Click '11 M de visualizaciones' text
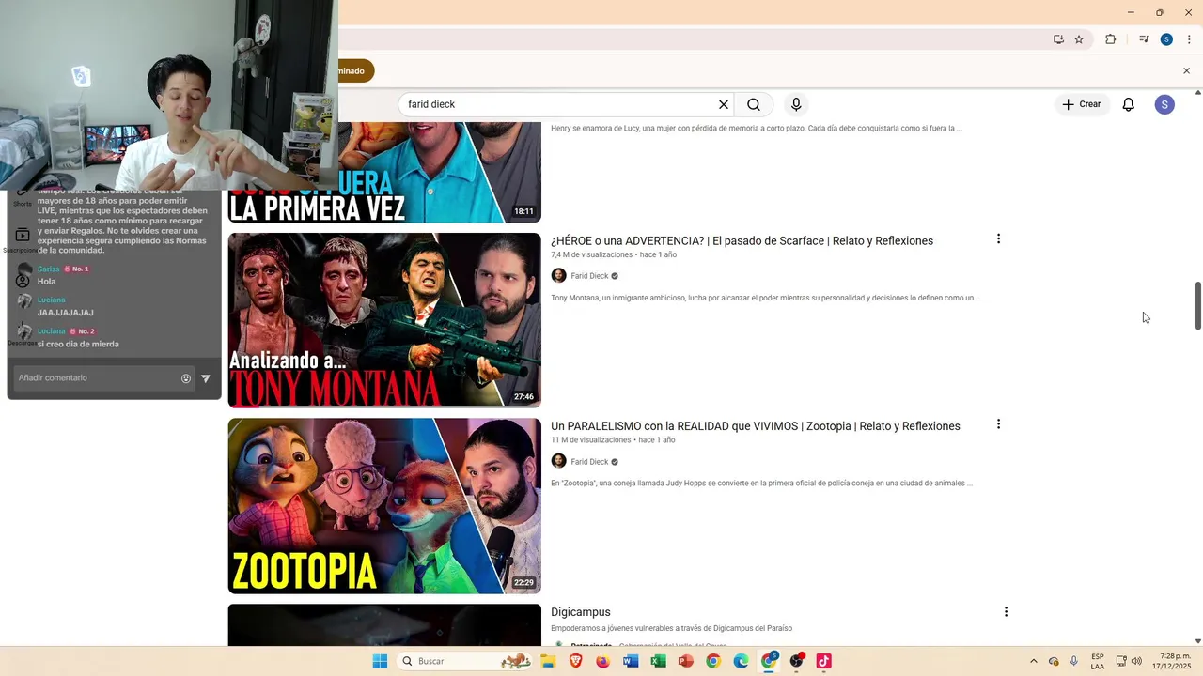 tap(590, 440)
